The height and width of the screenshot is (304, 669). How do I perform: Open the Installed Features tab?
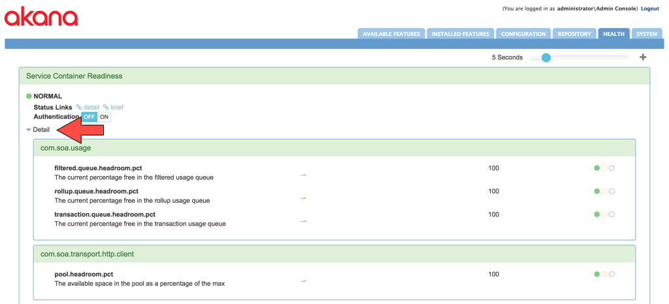[x=461, y=34]
